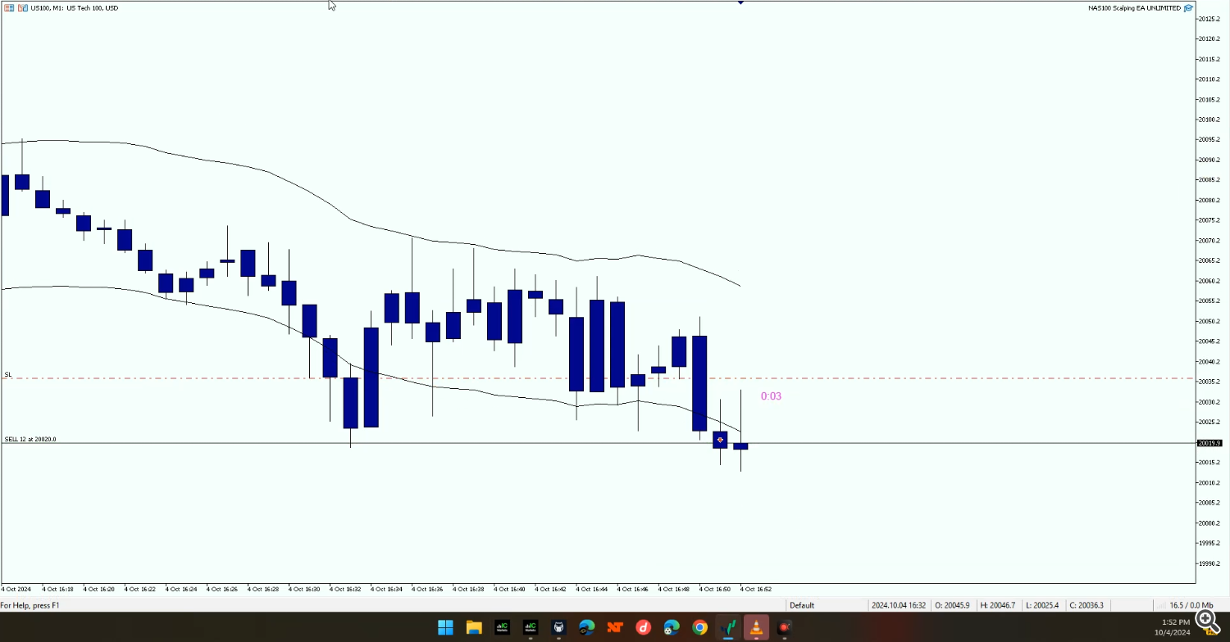The image size is (1230, 642).
Task: Click the L: 20025.4 low value
Action: pos(1041,605)
